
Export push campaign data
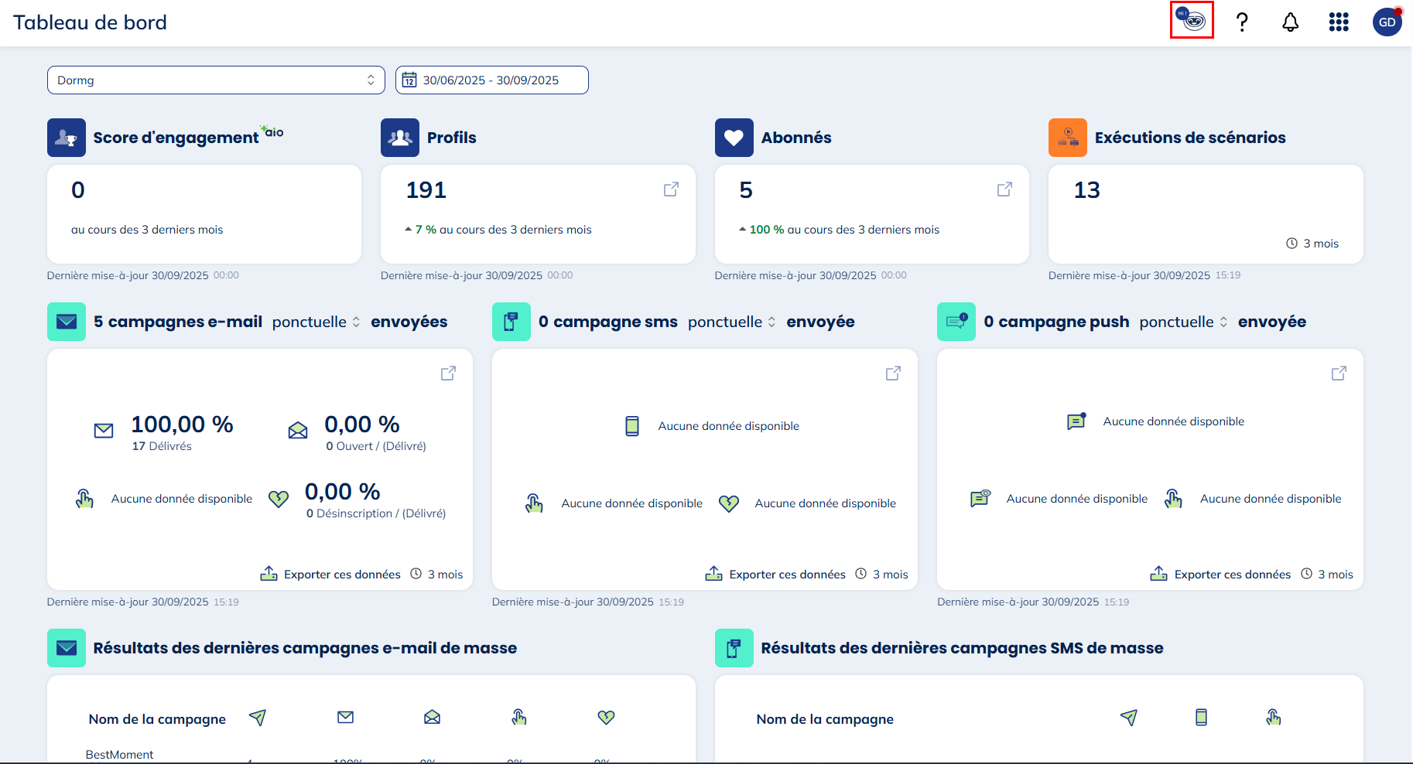(1221, 574)
